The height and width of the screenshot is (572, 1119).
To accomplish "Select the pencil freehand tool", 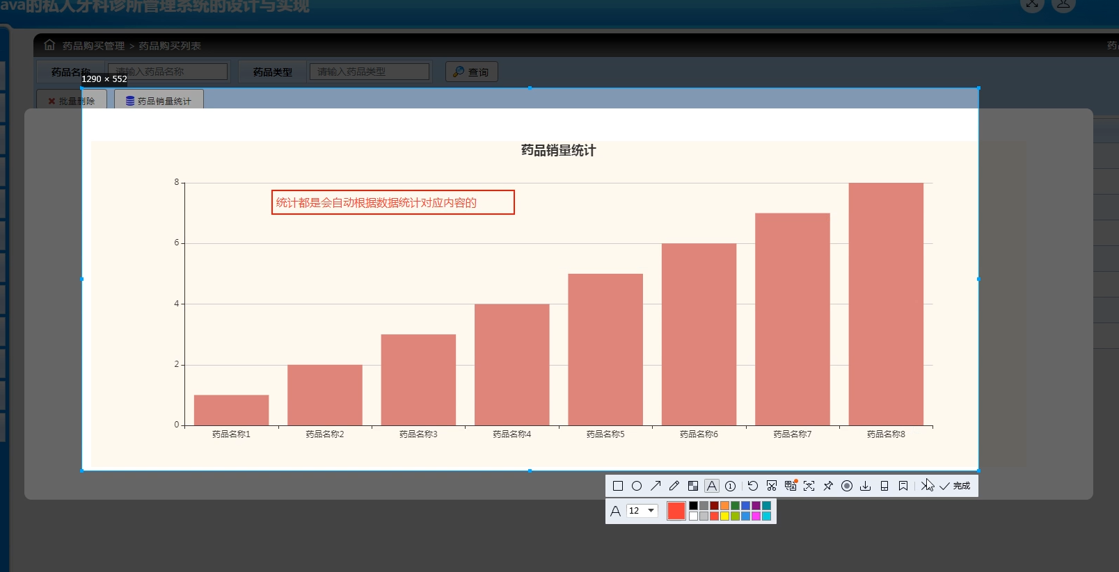I will point(674,486).
